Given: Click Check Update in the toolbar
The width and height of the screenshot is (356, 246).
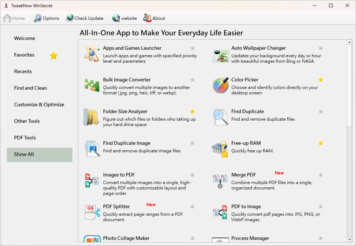Looking at the screenshot, I should [85, 18].
